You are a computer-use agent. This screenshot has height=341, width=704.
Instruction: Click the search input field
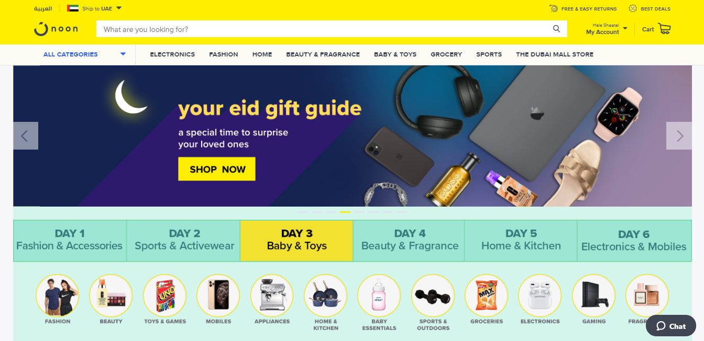click(x=324, y=29)
